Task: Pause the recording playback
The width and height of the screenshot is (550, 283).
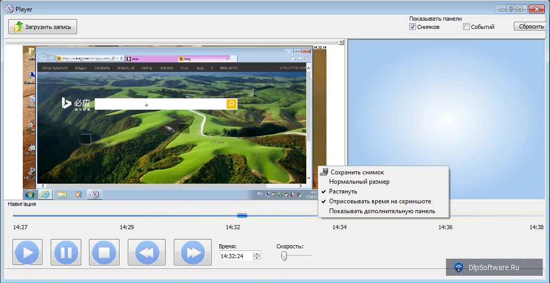Action: (x=66, y=252)
